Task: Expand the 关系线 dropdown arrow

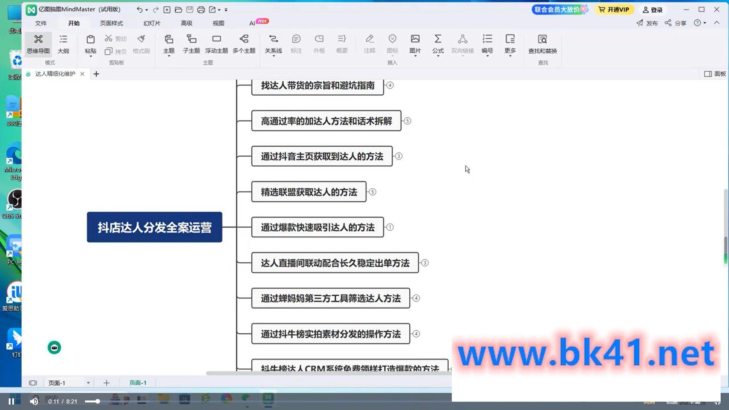Action: (x=273, y=56)
